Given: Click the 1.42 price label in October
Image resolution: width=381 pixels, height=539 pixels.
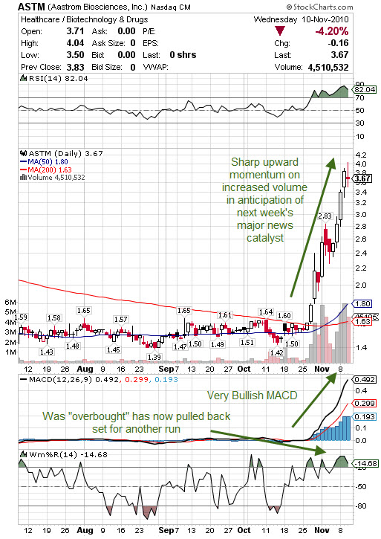Looking at the screenshot, I should pos(276,352).
